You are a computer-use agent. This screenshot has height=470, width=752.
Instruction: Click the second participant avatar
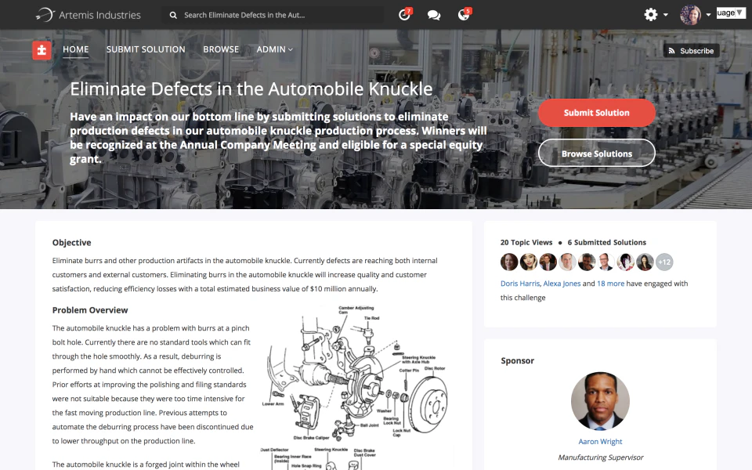pyautogui.click(x=529, y=262)
